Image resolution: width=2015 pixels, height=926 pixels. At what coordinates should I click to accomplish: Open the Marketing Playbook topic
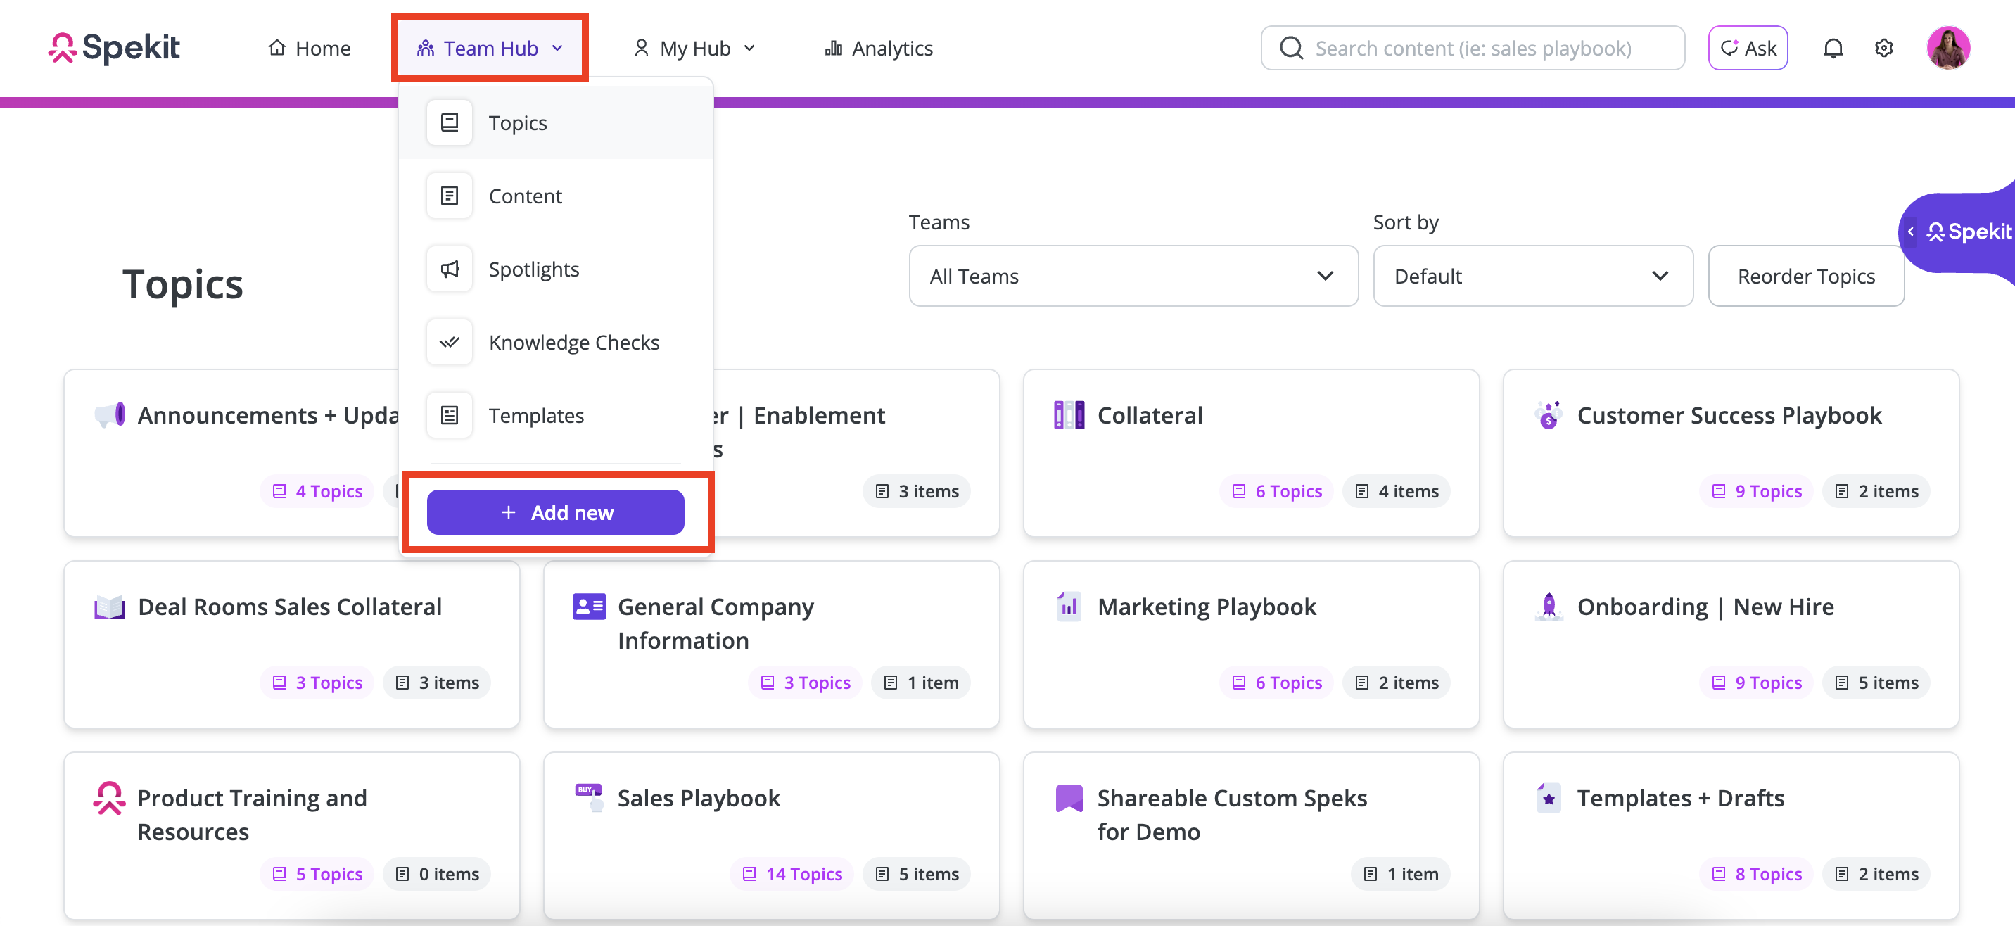click(1251, 645)
